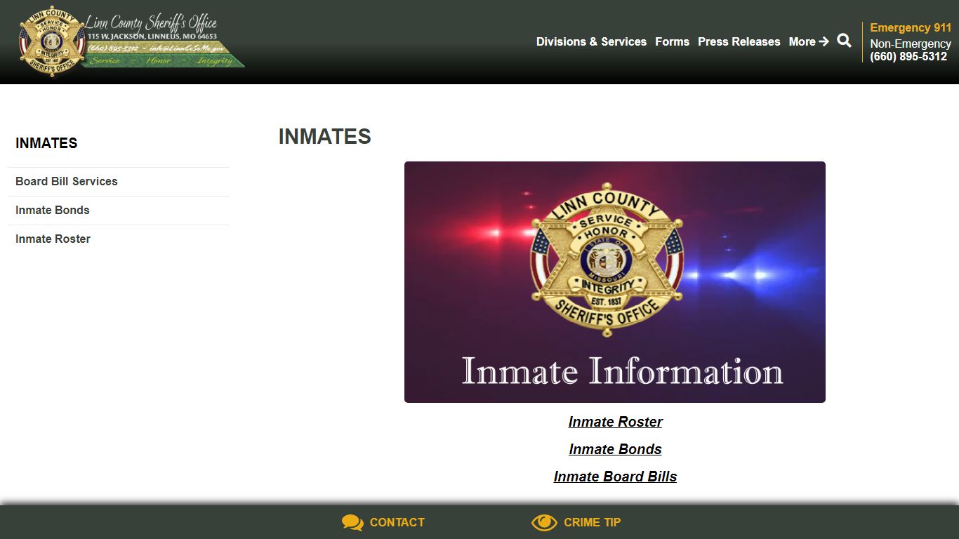Open the search magnifier icon
Screen dimensions: 959x539
click(844, 41)
